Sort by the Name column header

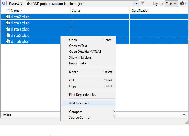click(41, 11)
